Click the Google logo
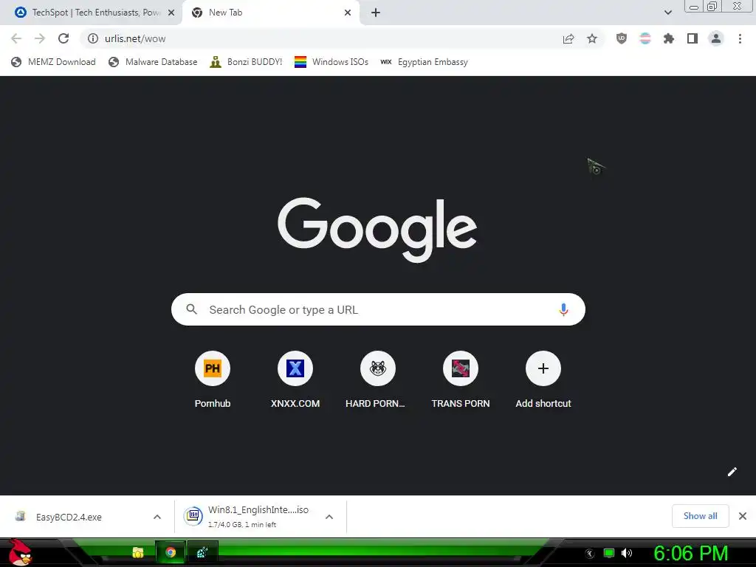The image size is (756, 567). pos(377,230)
